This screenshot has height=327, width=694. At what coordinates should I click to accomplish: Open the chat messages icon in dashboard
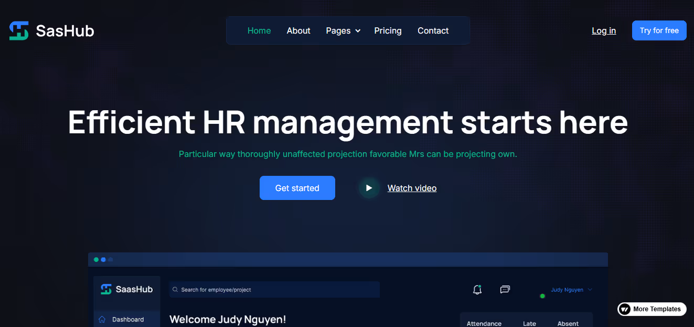click(505, 289)
